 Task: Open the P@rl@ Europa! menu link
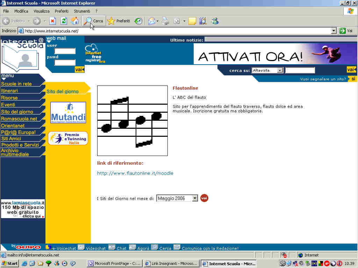(18, 132)
